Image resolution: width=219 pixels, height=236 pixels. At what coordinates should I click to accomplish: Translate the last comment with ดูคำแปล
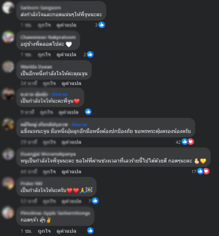pos(66,231)
